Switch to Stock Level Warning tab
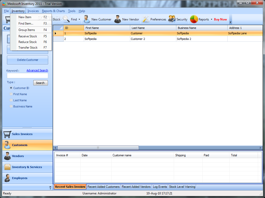 tap(182, 187)
